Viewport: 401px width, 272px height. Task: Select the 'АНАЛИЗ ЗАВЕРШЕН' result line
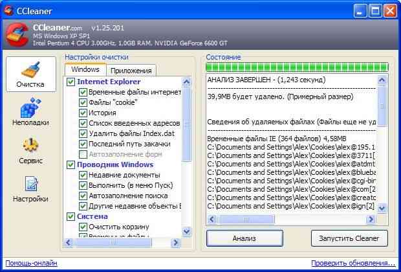pos(266,80)
